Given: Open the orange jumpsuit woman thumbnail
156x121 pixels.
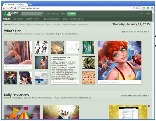Looking at the screenshot, I should [x=41, y=62].
